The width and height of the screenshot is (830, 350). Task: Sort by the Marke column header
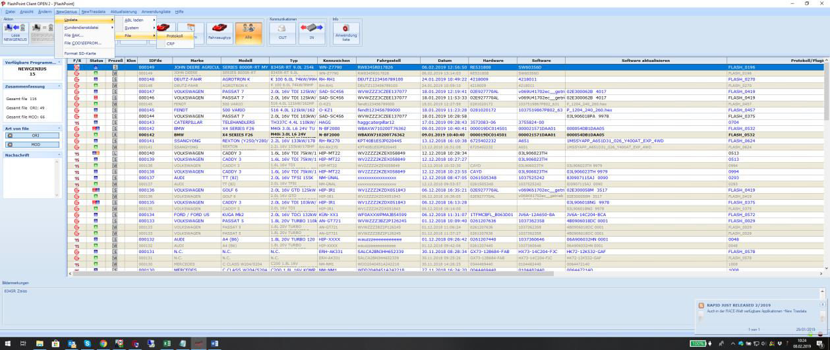(196, 60)
